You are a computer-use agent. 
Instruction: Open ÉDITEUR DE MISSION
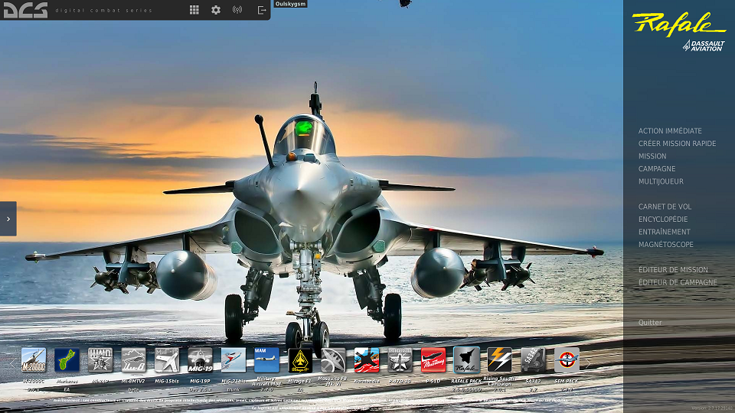673,270
